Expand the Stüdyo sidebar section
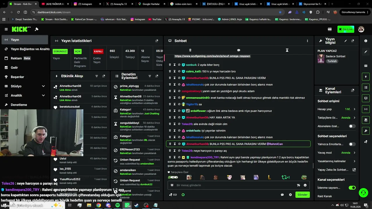372x209 pixels. [43, 86]
